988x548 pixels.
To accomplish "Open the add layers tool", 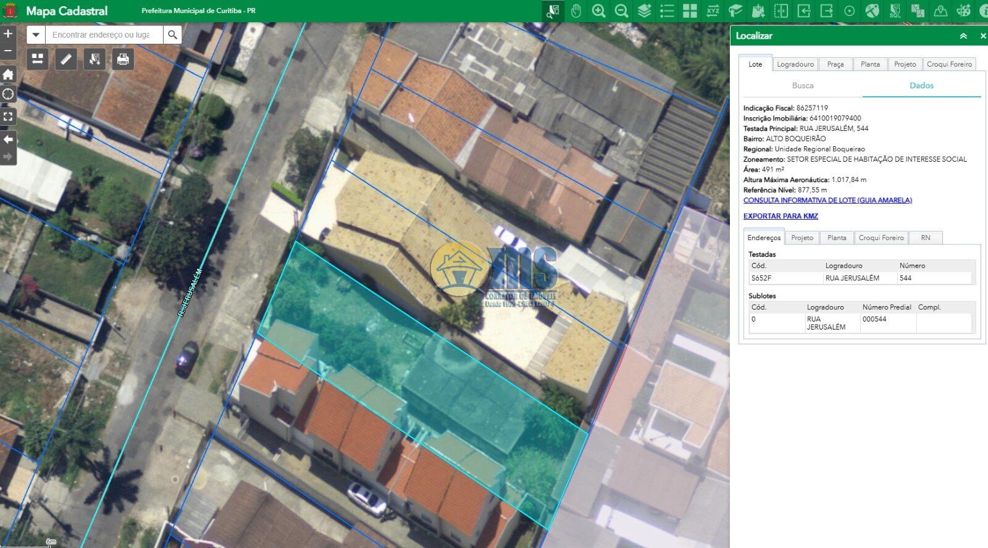I will tap(644, 11).
